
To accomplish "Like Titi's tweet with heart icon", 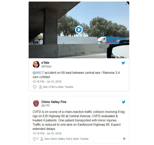I will pos(34,87).
